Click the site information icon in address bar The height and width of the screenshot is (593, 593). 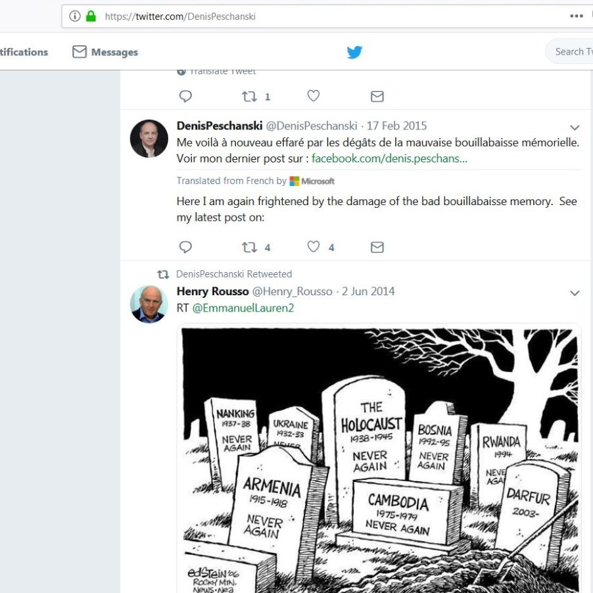tap(75, 16)
